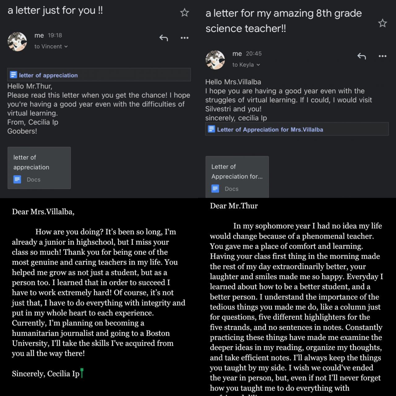The height and width of the screenshot is (396, 396).
Task: Reply to the email sent to Vincent
Action: coord(164,38)
